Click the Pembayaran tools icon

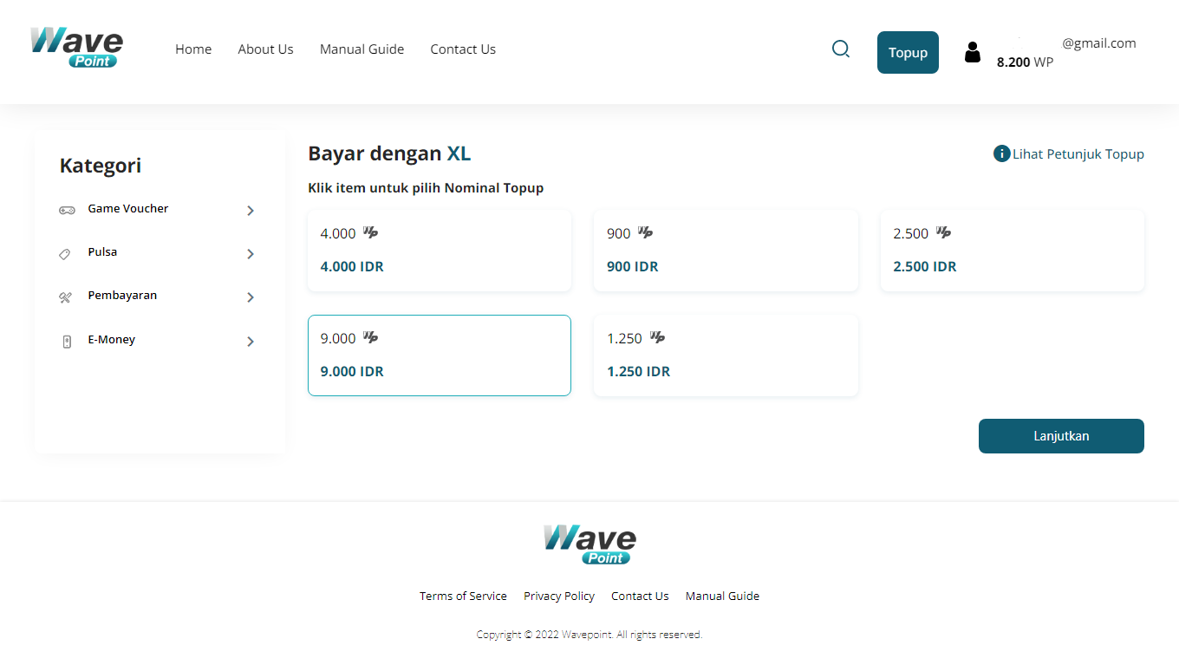(x=65, y=297)
